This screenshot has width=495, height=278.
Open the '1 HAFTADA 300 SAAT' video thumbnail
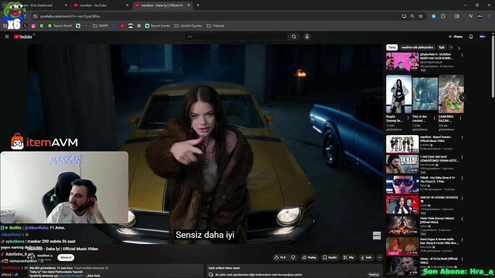402,164
